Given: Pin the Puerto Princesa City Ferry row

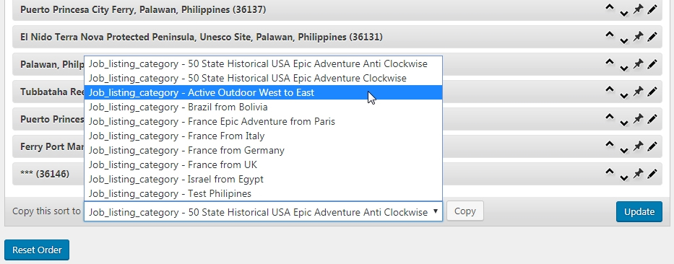Looking at the screenshot, I should point(638,9).
